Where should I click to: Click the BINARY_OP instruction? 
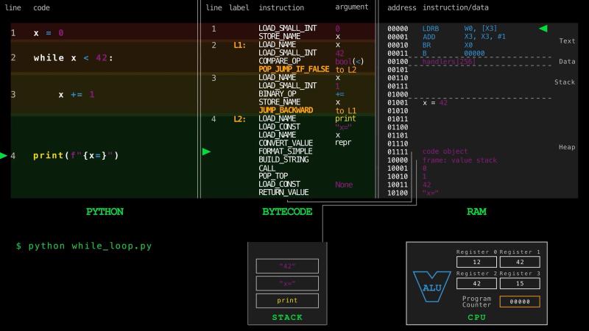pyautogui.click(x=278, y=93)
